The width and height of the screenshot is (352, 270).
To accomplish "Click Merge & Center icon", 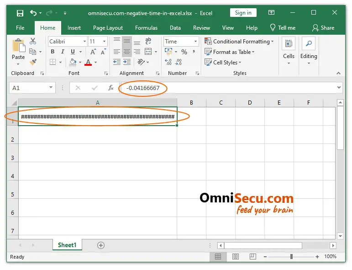I will pyautogui.click(x=148, y=52).
